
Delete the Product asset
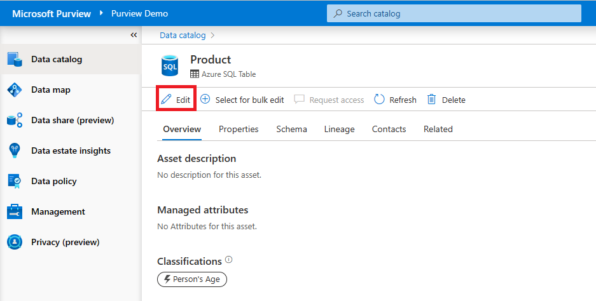(x=446, y=100)
